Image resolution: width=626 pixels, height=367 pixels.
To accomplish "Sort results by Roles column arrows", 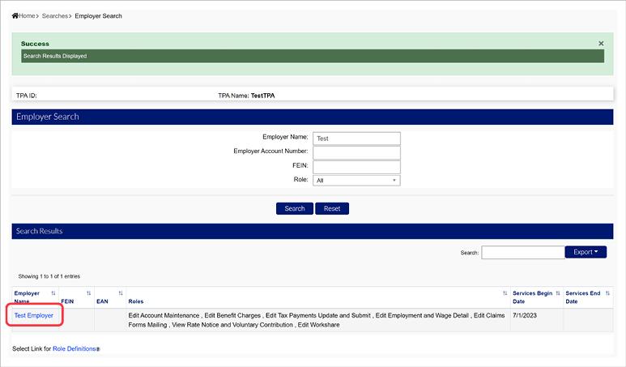I will point(505,293).
